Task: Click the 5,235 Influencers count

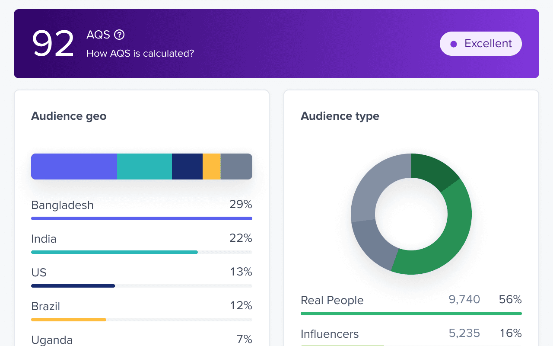Action: (x=464, y=333)
